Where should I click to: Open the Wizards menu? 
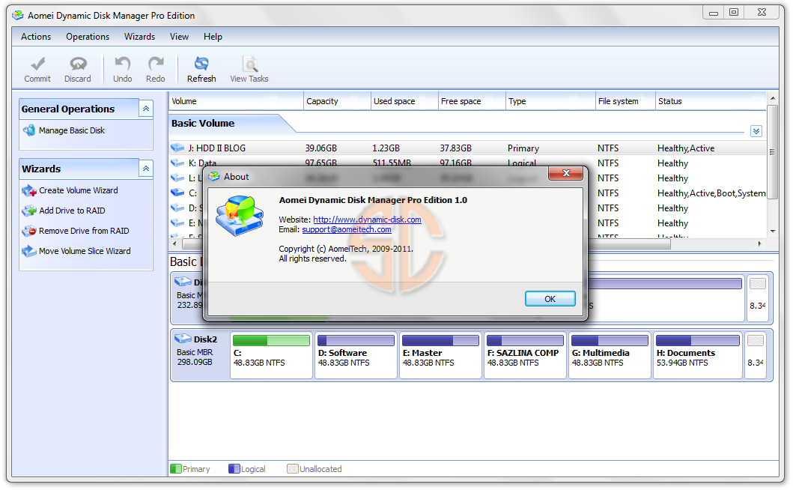click(139, 37)
